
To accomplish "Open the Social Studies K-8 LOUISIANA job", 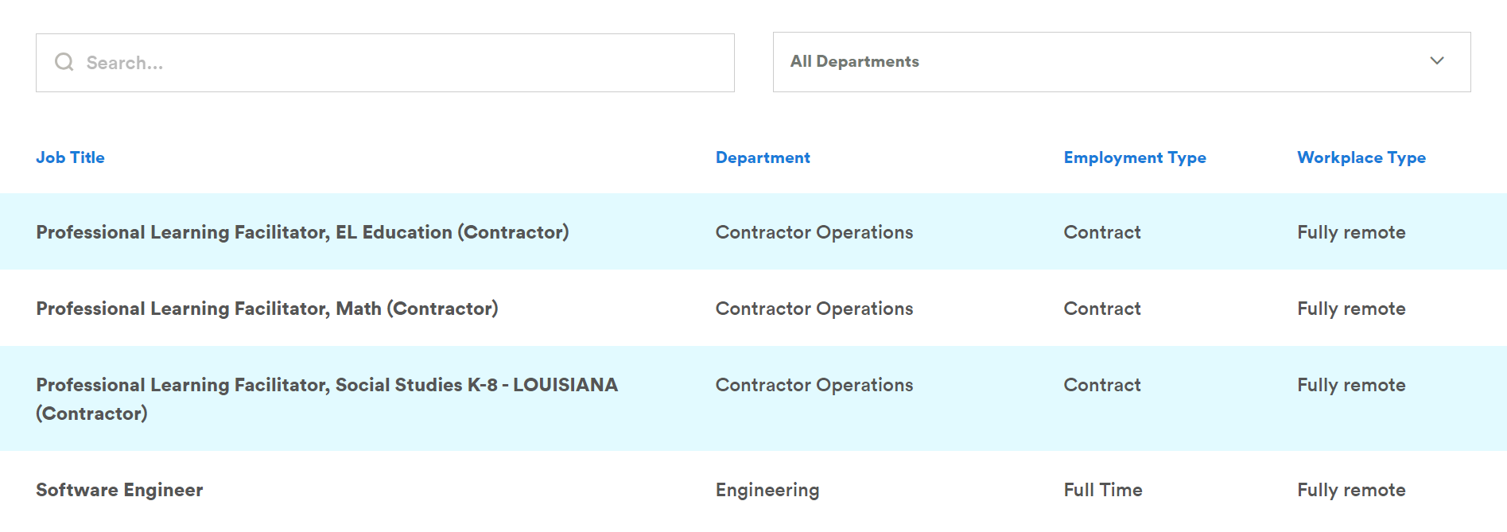I will [x=327, y=399].
